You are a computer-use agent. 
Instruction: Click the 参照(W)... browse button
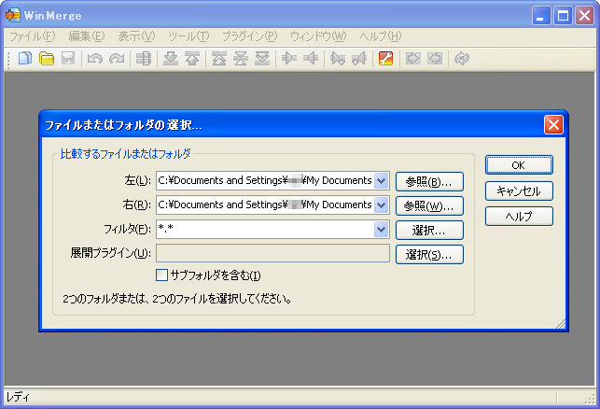tap(429, 206)
